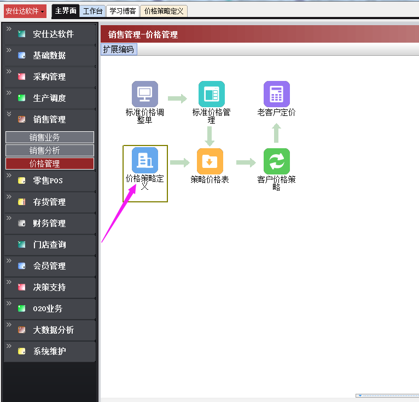Click the 采购管理 sidebar module icon
The image size is (419, 402).
(x=22, y=77)
